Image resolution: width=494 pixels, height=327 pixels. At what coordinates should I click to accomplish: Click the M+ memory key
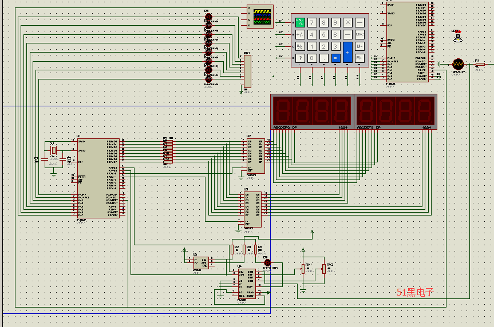[359, 58]
